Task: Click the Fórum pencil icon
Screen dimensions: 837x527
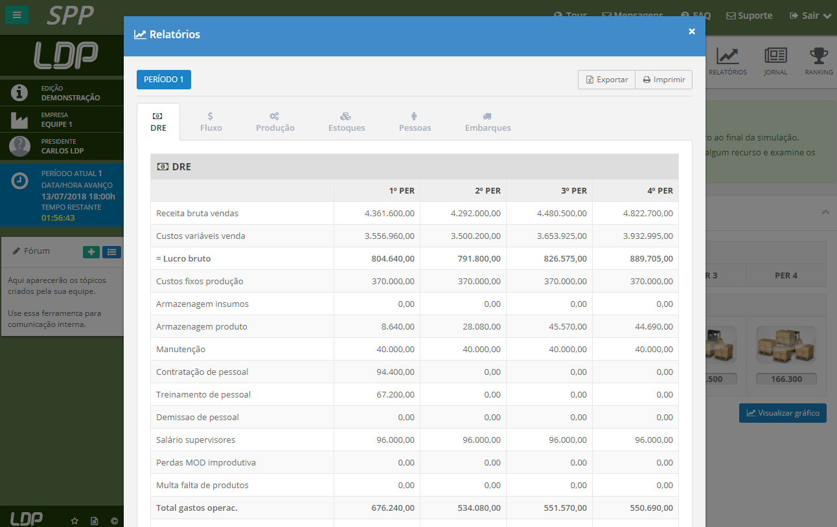Action: [16, 251]
